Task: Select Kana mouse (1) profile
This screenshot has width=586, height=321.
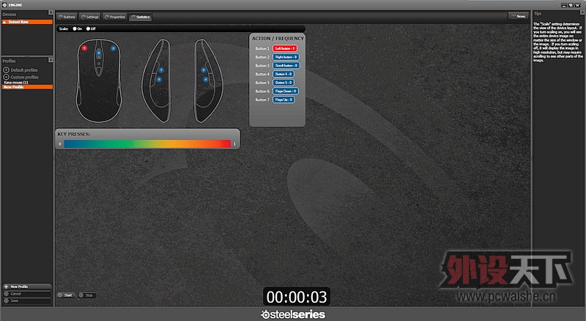Action: coord(16,82)
